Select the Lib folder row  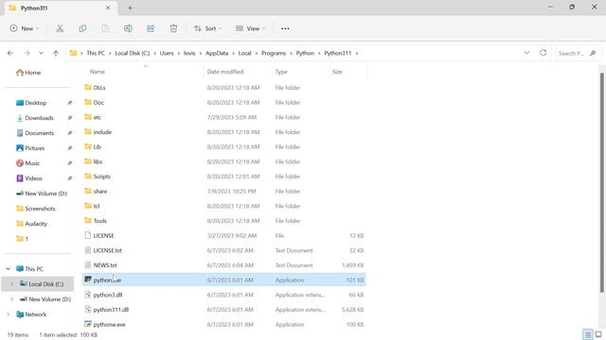(223, 147)
